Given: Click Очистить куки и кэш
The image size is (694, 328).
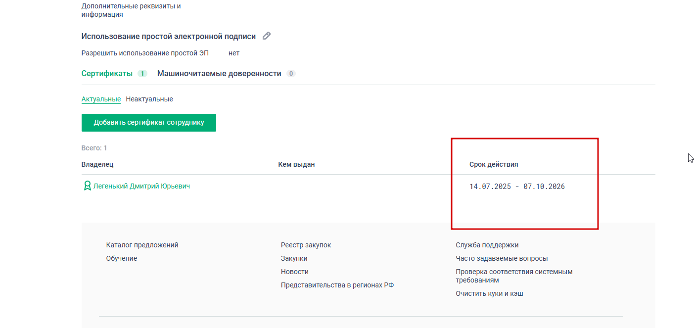Looking at the screenshot, I should [489, 293].
